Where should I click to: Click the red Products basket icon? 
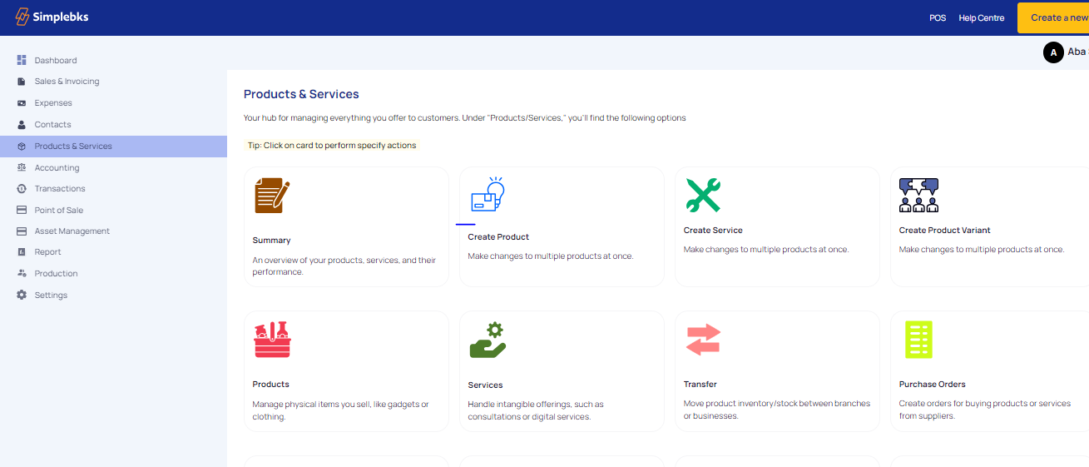click(x=272, y=340)
